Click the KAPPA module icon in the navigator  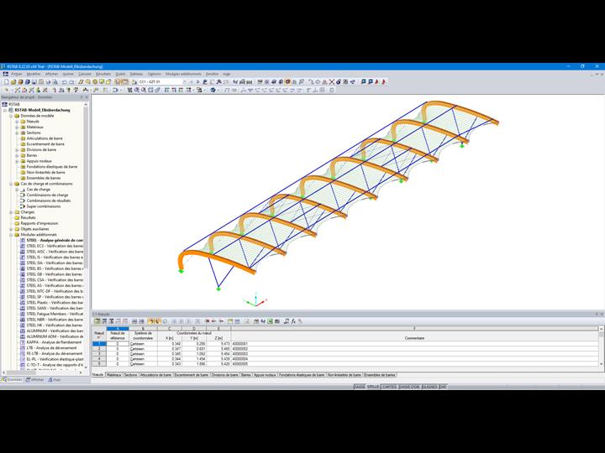pos(23,342)
